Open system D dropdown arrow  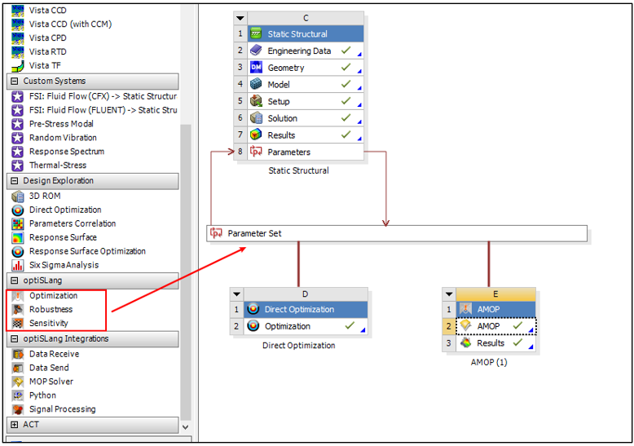[237, 294]
